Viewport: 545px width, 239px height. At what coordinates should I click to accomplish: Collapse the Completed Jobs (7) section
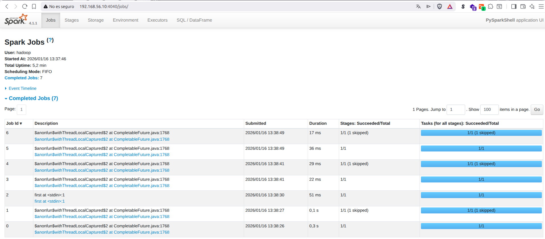click(x=33, y=98)
